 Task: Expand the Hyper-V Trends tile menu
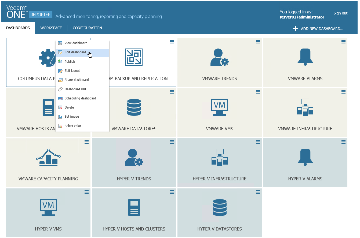coord(172,142)
